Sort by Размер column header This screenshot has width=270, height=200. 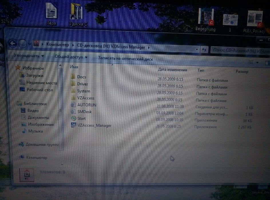(242, 71)
